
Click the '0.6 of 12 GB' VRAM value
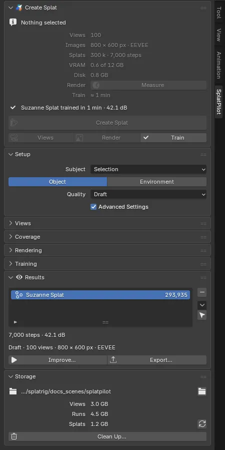[107, 65]
